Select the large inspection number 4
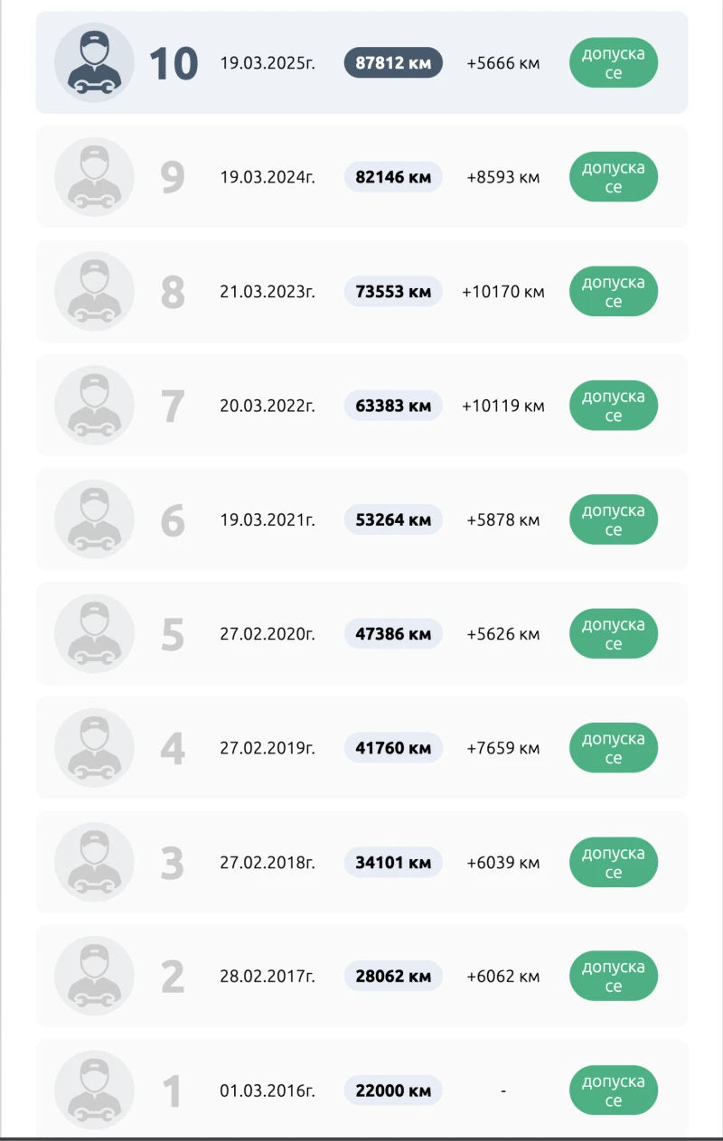The width and height of the screenshot is (723, 1141). coord(173,748)
